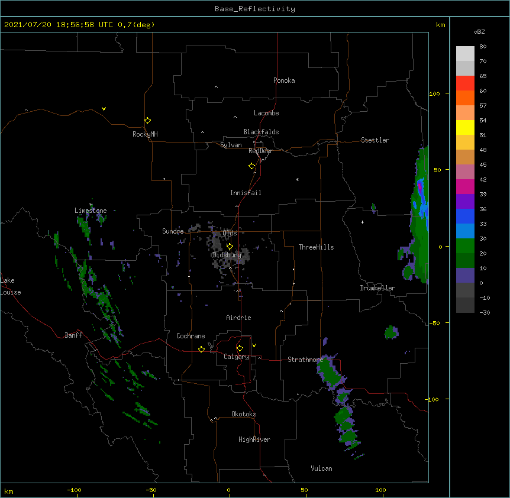Image resolution: width=510 pixels, height=498 pixels.
Task: Click the white asterisk above Limestone label
Action: (91, 205)
